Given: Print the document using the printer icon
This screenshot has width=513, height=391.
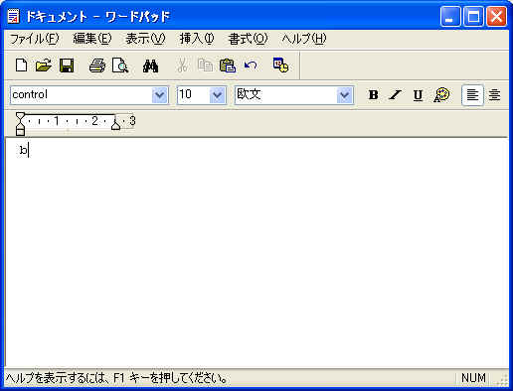Looking at the screenshot, I should pos(97,65).
